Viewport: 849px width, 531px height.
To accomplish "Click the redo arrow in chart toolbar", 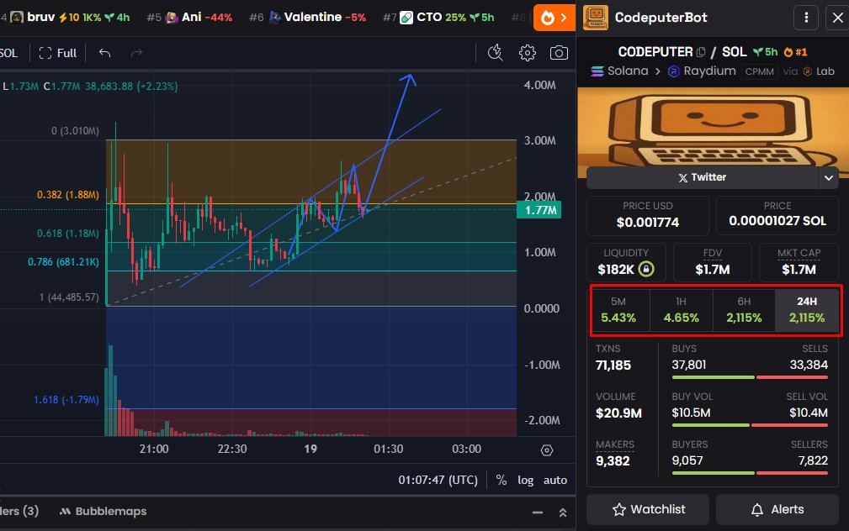I will point(136,53).
